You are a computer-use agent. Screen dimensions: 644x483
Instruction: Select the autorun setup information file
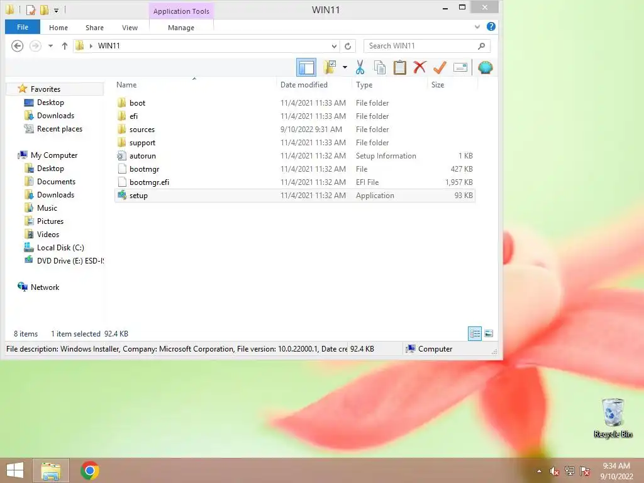click(x=295, y=156)
